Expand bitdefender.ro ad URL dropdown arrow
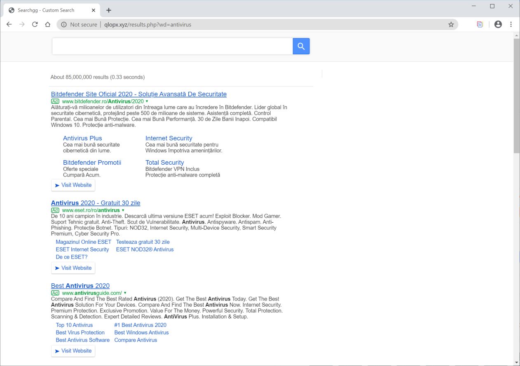 click(x=147, y=101)
